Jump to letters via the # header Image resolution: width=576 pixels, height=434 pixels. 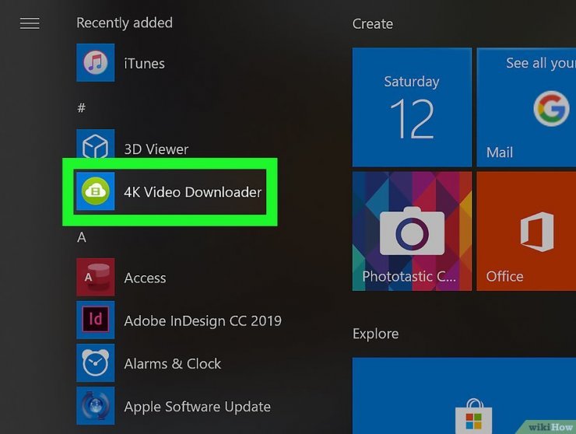[82, 108]
